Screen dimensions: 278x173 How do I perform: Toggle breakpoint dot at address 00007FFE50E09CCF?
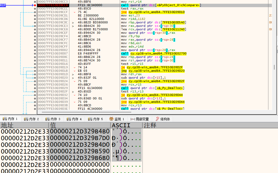click(x=35, y=12)
